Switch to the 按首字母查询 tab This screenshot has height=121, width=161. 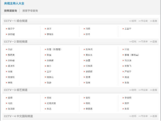(30, 11)
